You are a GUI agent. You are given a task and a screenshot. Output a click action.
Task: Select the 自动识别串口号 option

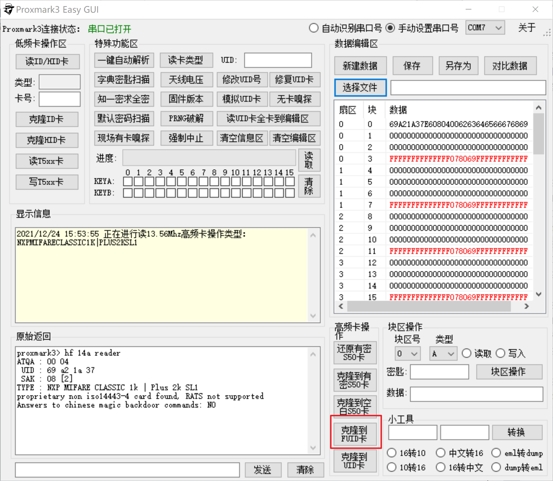pyautogui.click(x=314, y=28)
